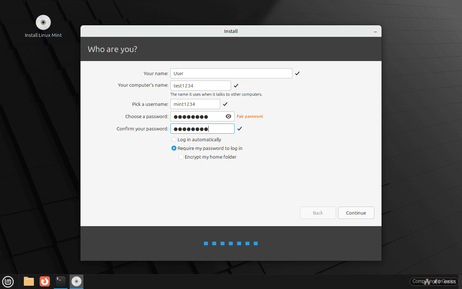
Task: Click the username field showing mint1234
Action: pos(195,104)
